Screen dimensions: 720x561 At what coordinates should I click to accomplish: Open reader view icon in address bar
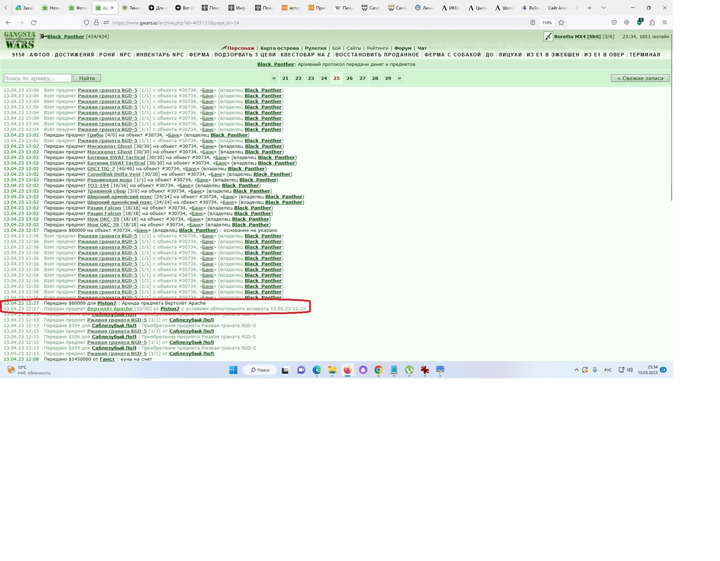tap(533, 22)
